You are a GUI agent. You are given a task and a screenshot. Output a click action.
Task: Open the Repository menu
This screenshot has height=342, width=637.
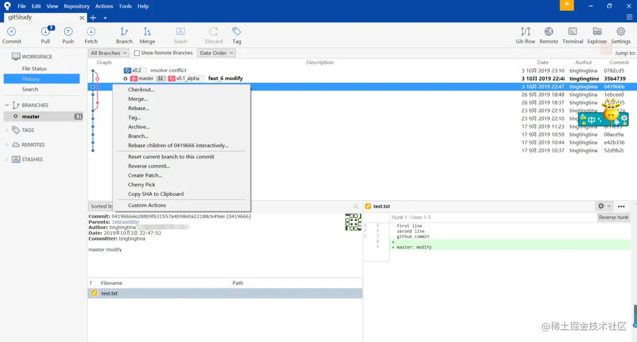[76, 6]
